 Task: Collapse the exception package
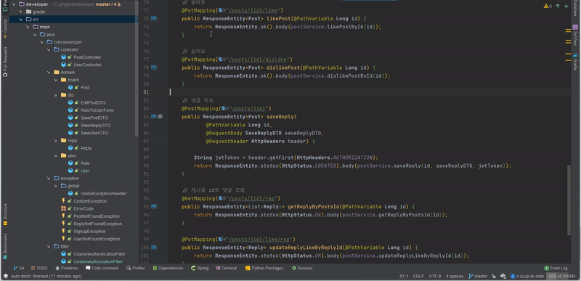pyautogui.click(x=49, y=179)
